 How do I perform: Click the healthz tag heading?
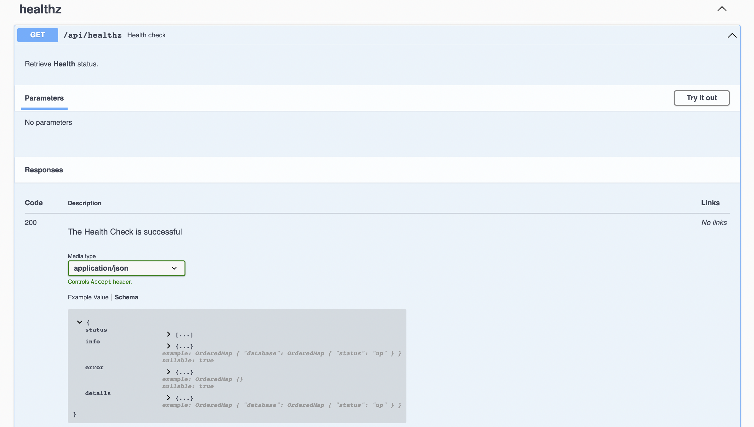tap(40, 9)
